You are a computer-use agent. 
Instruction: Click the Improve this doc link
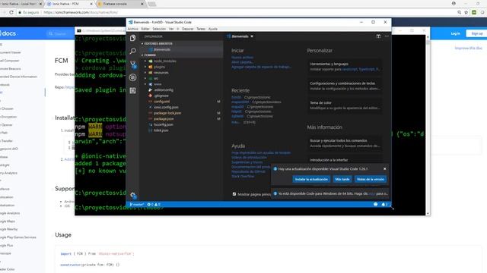point(469,48)
